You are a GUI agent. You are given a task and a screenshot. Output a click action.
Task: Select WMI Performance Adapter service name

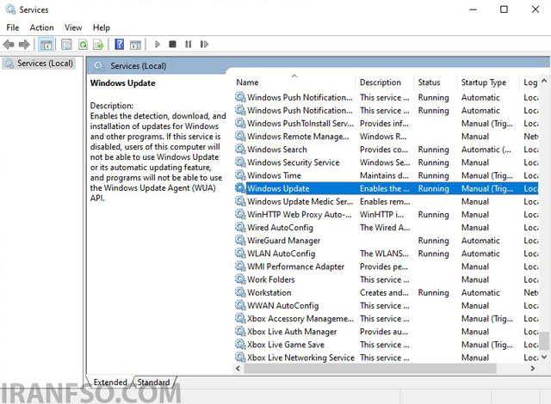pyautogui.click(x=295, y=266)
